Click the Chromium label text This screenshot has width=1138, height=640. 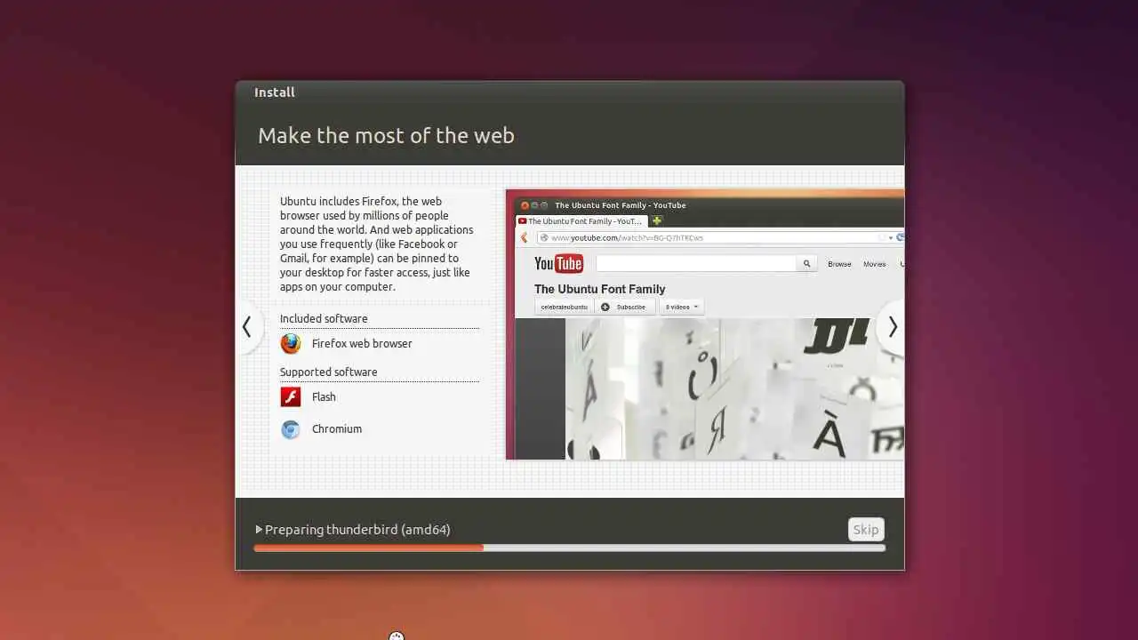click(337, 429)
